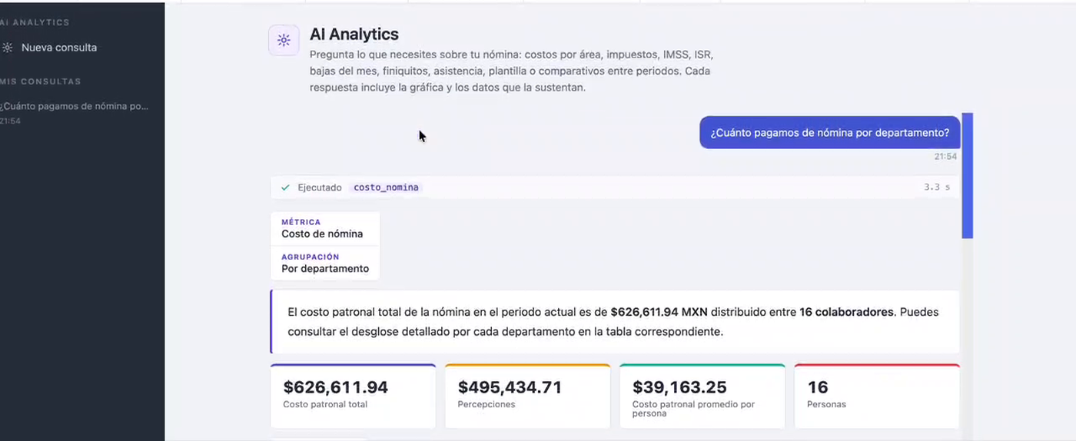
Task: Click the Agrupación Por departamento field
Action: (325, 263)
